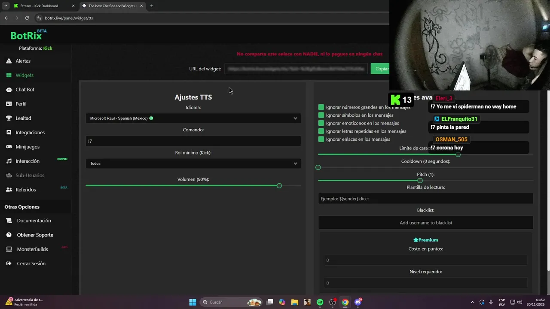Click the browser address bar
The width and height of the screenshot is (550, 309).
[x=211, y=18]
